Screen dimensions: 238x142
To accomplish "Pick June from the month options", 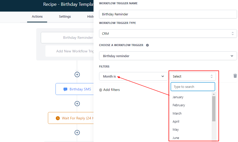I will (x=176, y=138).
